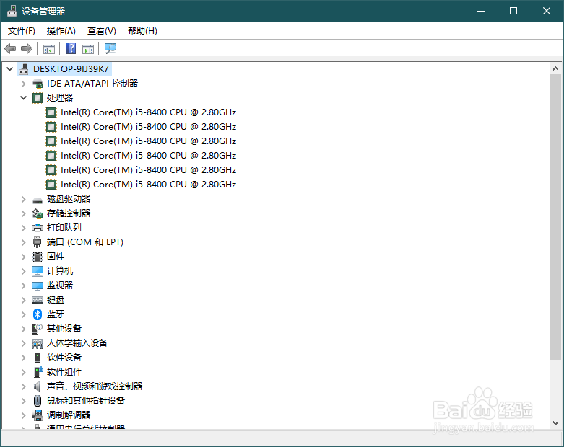Expand the 磁盘驱动器 category

tap(23, 199)
